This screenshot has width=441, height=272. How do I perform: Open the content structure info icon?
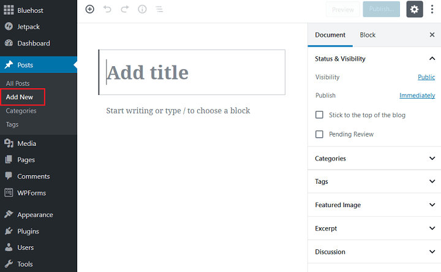[x=142, y=9]
